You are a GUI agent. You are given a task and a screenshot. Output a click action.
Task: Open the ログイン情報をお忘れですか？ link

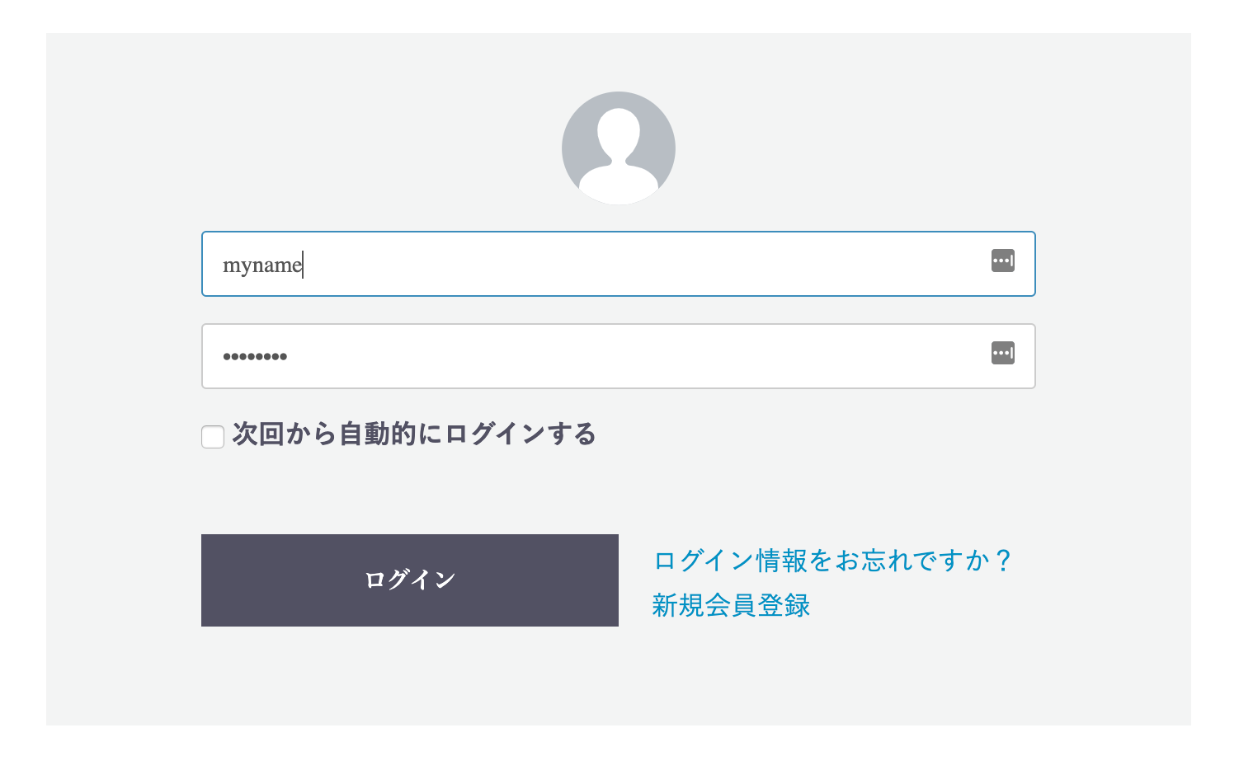click(832, 561)
